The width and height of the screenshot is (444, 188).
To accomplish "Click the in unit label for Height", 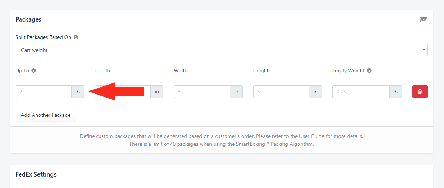I will pyautogui.click(x=315, y=92).
